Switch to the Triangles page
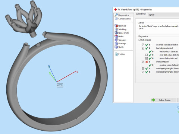This screenshot has width=179, height=134. [122, 40]
